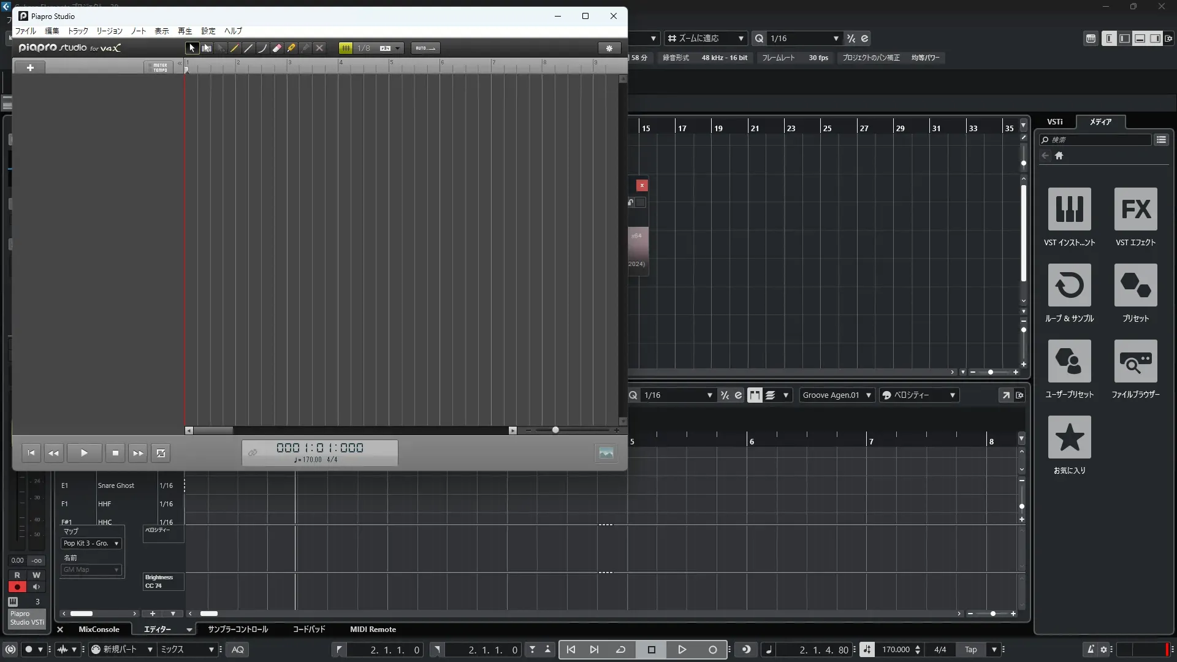Screen dimensions: 1177x662
Task: Toggle the red record enable button
Action: pyautogui.click(x=17, y=587)
